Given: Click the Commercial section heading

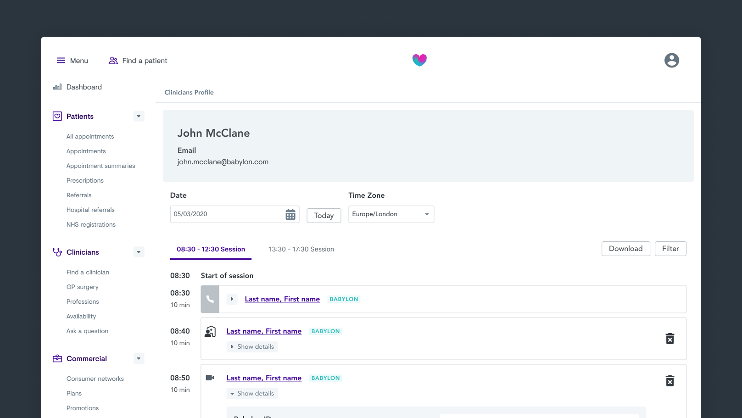Looking at the screenshot, I should coord(87,358).
